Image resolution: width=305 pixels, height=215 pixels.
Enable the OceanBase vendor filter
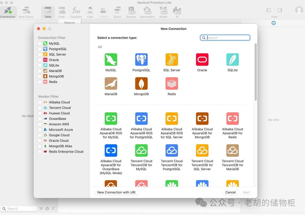[x=40, y=119]
